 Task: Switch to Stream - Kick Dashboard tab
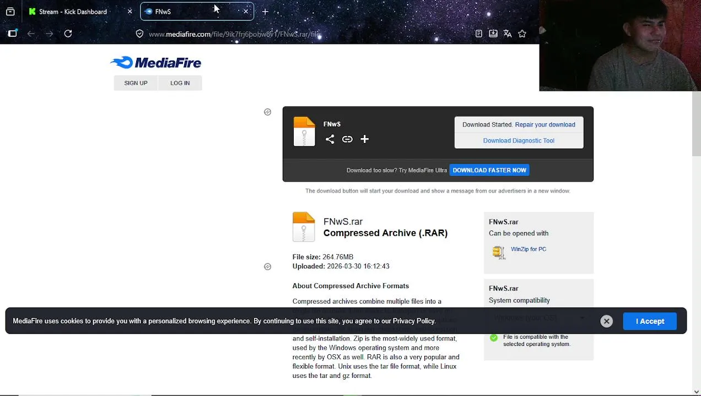tap(73, 12)
